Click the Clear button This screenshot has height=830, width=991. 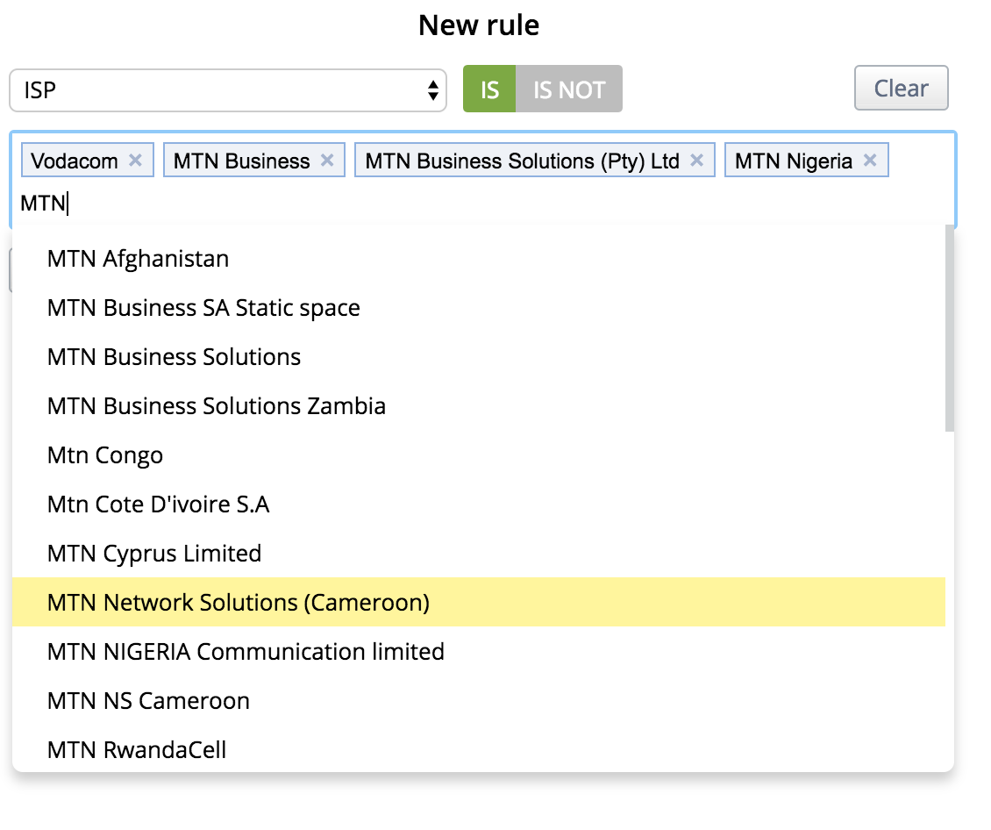(902, 88)
